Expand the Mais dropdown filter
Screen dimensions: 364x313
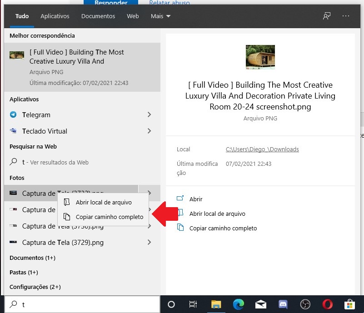pyautogui.click(x=160, y=16)
